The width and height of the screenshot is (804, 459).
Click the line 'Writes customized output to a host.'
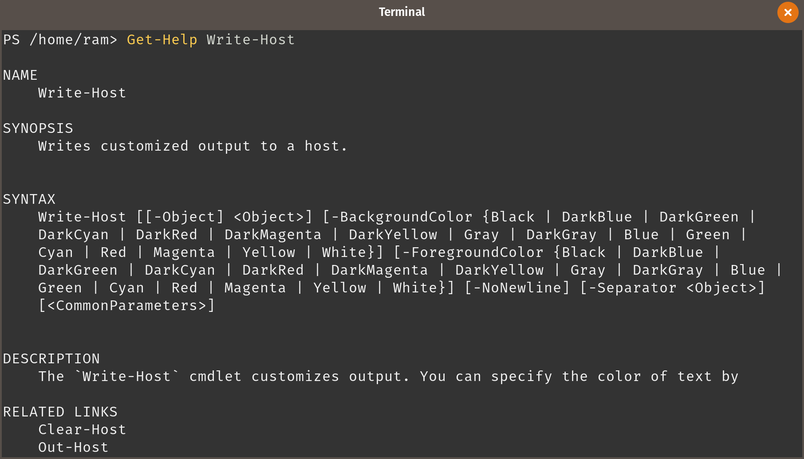click(193, 146)
